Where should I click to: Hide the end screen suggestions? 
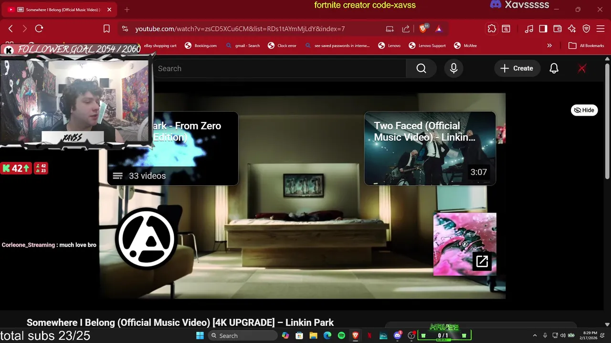[x=584, y=110]
